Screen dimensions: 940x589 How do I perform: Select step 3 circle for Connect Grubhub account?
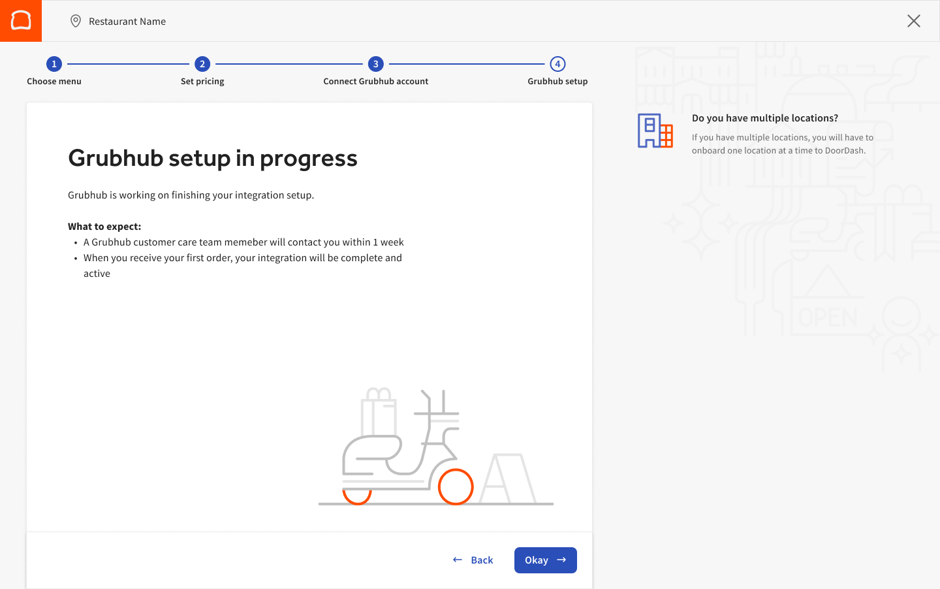375,64
